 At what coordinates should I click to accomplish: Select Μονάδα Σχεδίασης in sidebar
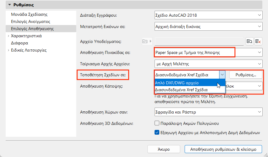[x=29, y=14]
